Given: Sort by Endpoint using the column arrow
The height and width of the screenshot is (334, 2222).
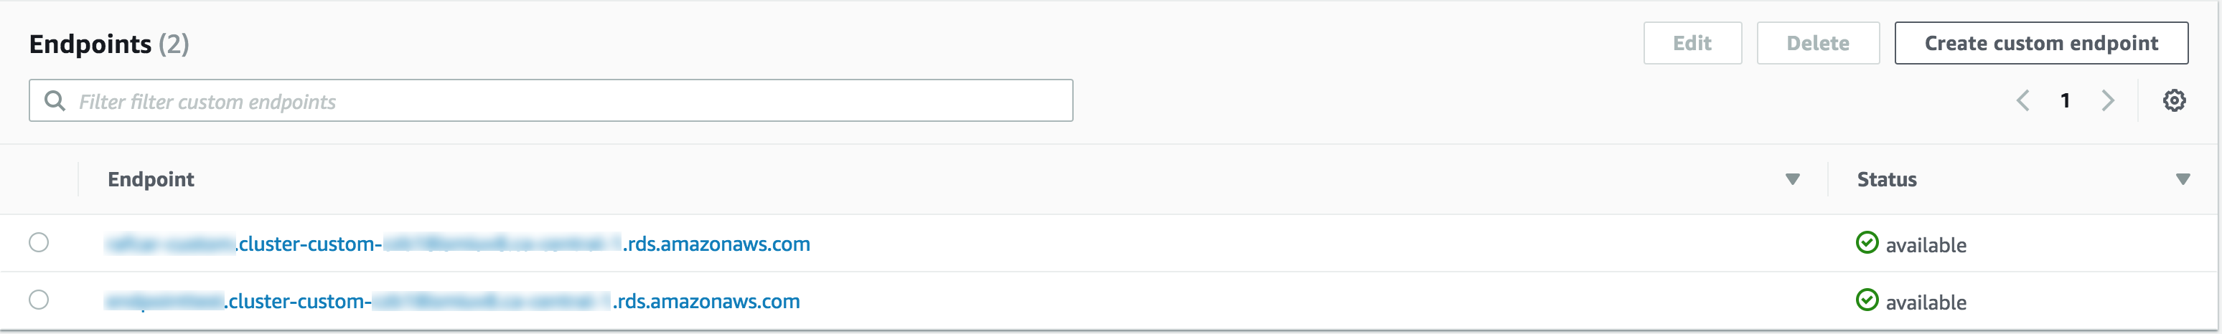Looking at the screenshot, I should tap(1792, 179).
